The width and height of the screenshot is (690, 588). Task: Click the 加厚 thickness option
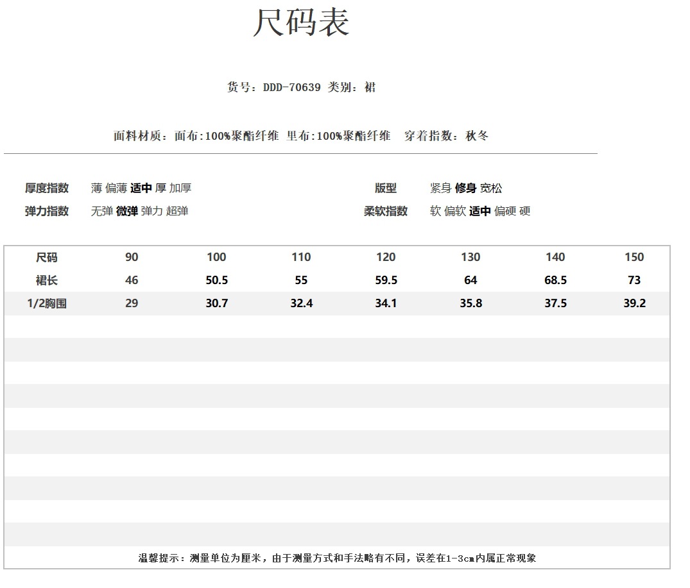tap(180, 188)
